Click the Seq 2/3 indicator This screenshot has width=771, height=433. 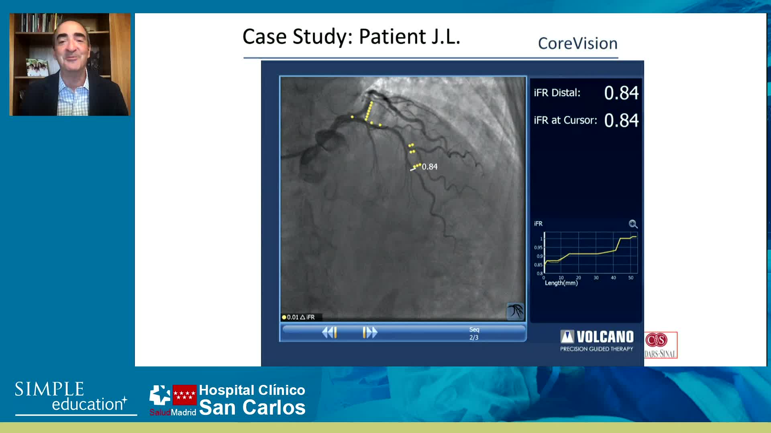(x=474, y=334)
